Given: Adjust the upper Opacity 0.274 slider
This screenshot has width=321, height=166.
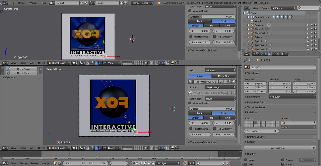Looking at the screenshot, I should coord(212,17).
